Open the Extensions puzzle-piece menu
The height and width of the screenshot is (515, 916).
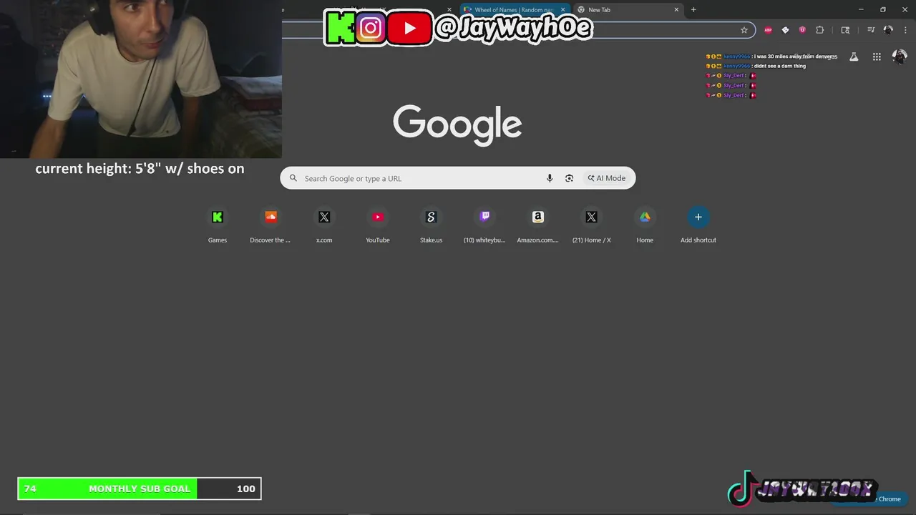(820, 30)
